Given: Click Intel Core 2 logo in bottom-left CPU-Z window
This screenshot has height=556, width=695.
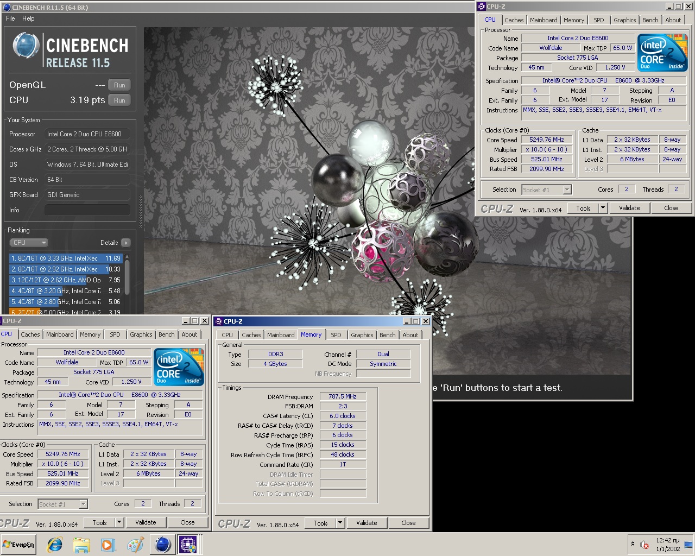Looking at the screenshot, I should tap(179, 367).
